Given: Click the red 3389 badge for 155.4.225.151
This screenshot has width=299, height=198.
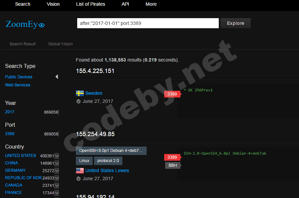Looking at the screenshot, I should click(x=173, y=94).
